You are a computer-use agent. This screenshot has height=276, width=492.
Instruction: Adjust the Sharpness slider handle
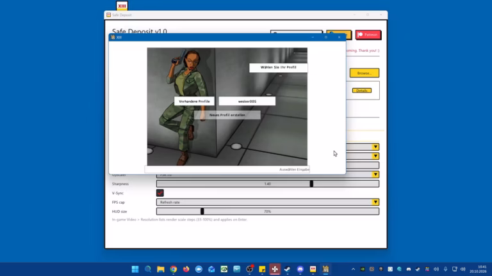coord(311,184)
